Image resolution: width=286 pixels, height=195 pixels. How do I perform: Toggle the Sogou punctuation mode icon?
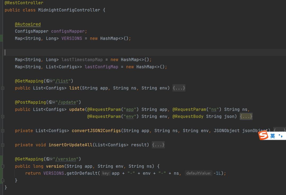(280, 136)
